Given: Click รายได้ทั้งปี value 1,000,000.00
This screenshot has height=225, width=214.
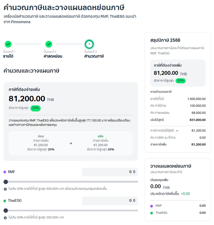Looking at the screenshot, I should [196, 99].
